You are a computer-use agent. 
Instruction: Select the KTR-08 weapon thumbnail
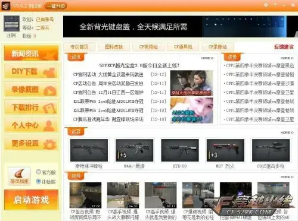coord(180,150)
